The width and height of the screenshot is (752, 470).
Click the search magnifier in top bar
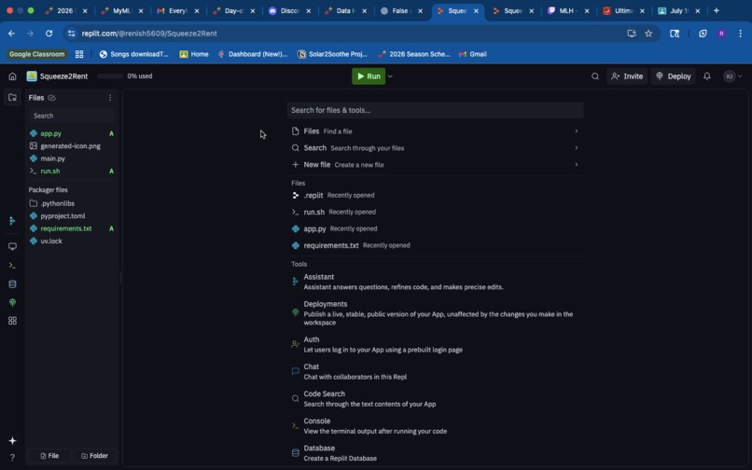point(594,76)
